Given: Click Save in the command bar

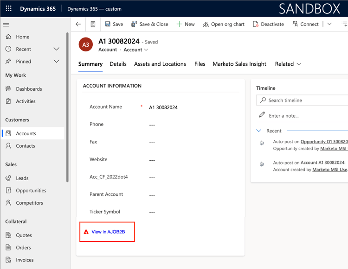Looking at the screenshot, I should coord(114,24).
